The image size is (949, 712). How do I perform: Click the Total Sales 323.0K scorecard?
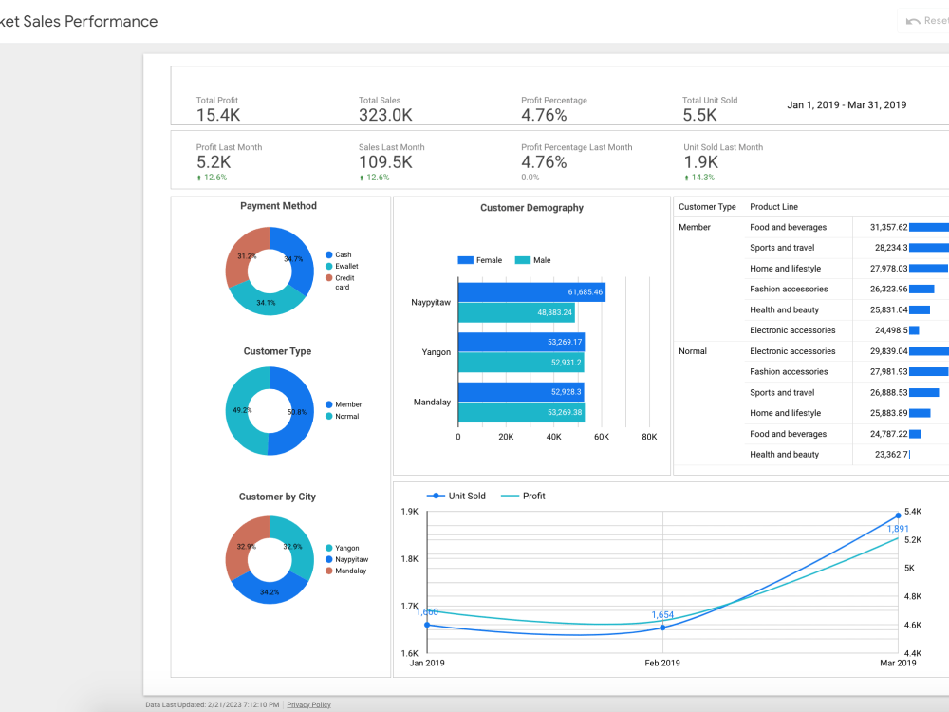pyautogui.click(x=385, y=109)
